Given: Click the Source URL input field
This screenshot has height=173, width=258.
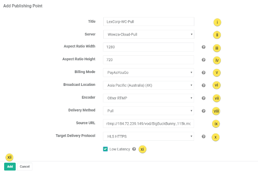Looking at the screenshot, I should (x=148, y=123).
